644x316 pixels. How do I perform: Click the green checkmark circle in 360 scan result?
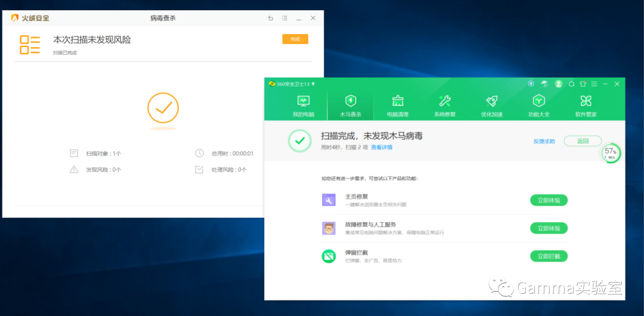[x=300, y=141]
